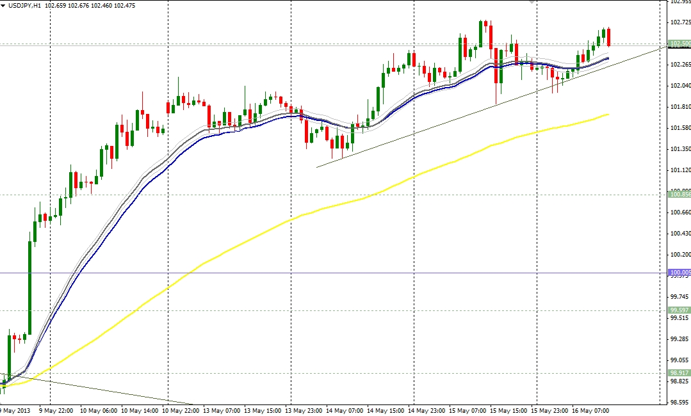The height and width of the screenshot is (416, 691).
Task: Click the 9 May 22:00 time label
Action: tap(56, 410)
